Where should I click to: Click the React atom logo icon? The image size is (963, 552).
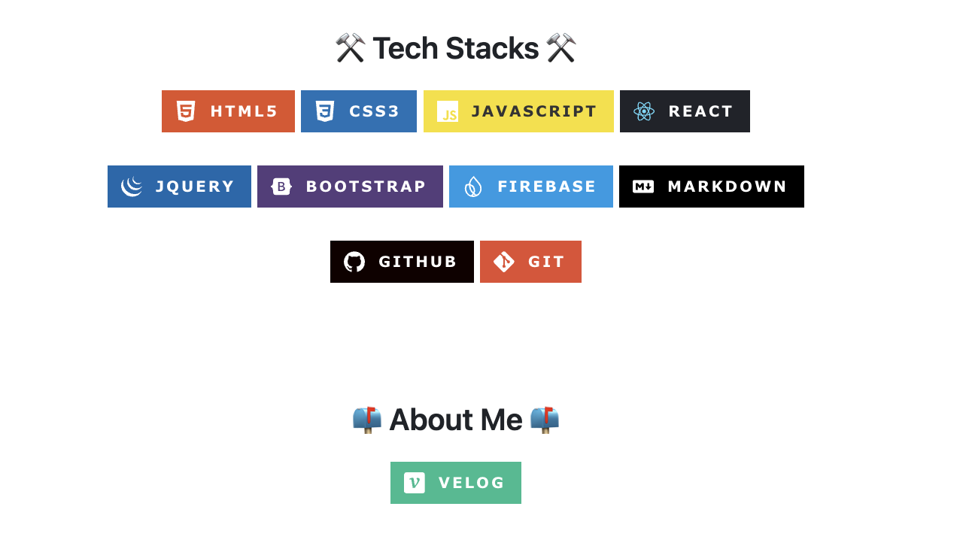[644, 111]
